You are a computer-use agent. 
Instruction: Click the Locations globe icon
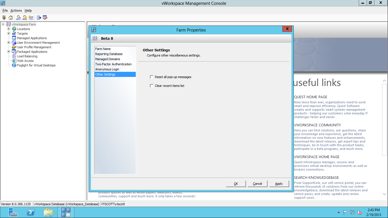coord(14,29)
